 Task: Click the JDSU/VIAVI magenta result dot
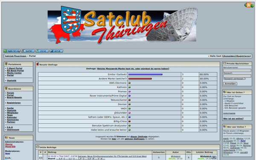(x=129, y=113)
